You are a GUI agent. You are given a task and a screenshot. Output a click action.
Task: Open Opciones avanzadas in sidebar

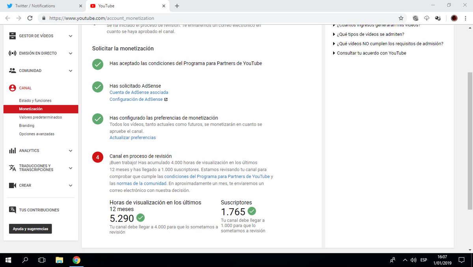click(37, 134)
